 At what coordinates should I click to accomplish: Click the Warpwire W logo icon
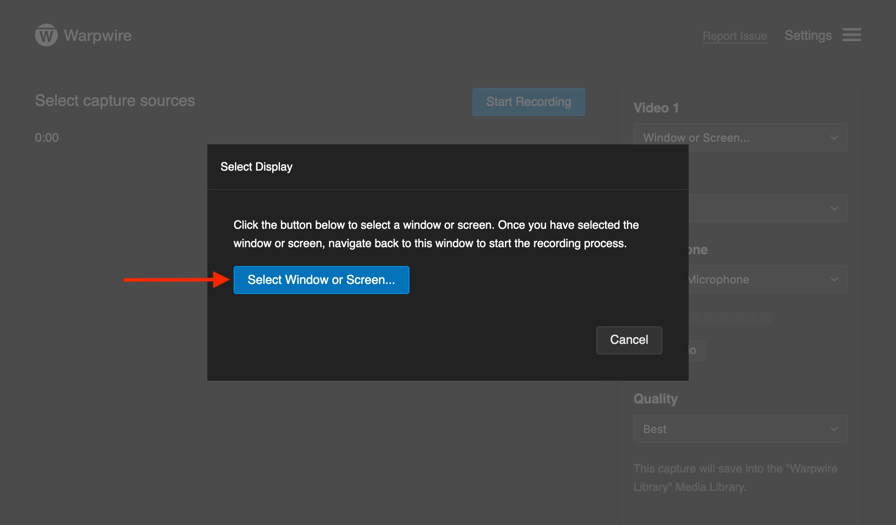coord(46,35)
